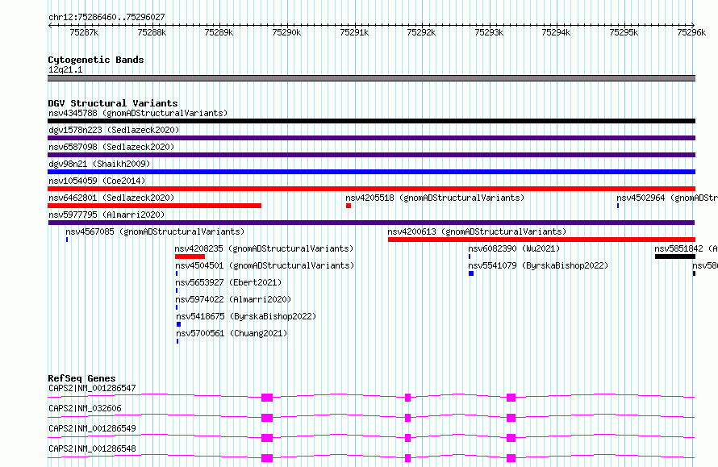
Task: Click the dgv98n21 (Shaikh2009) label
Action: click(x=99, y=164)
